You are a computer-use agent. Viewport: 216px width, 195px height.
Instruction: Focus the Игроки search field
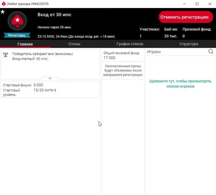(175, 52)
